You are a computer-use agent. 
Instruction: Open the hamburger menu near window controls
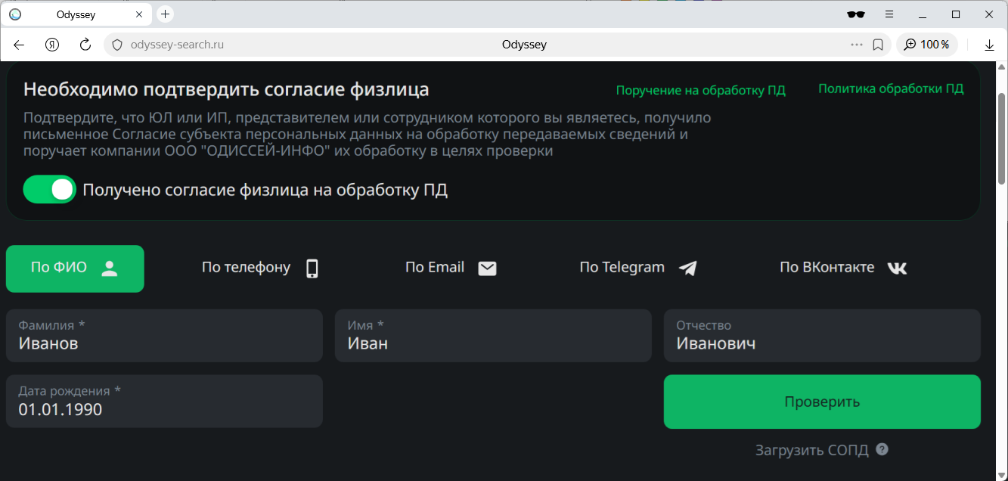click(x=889, y=14)
